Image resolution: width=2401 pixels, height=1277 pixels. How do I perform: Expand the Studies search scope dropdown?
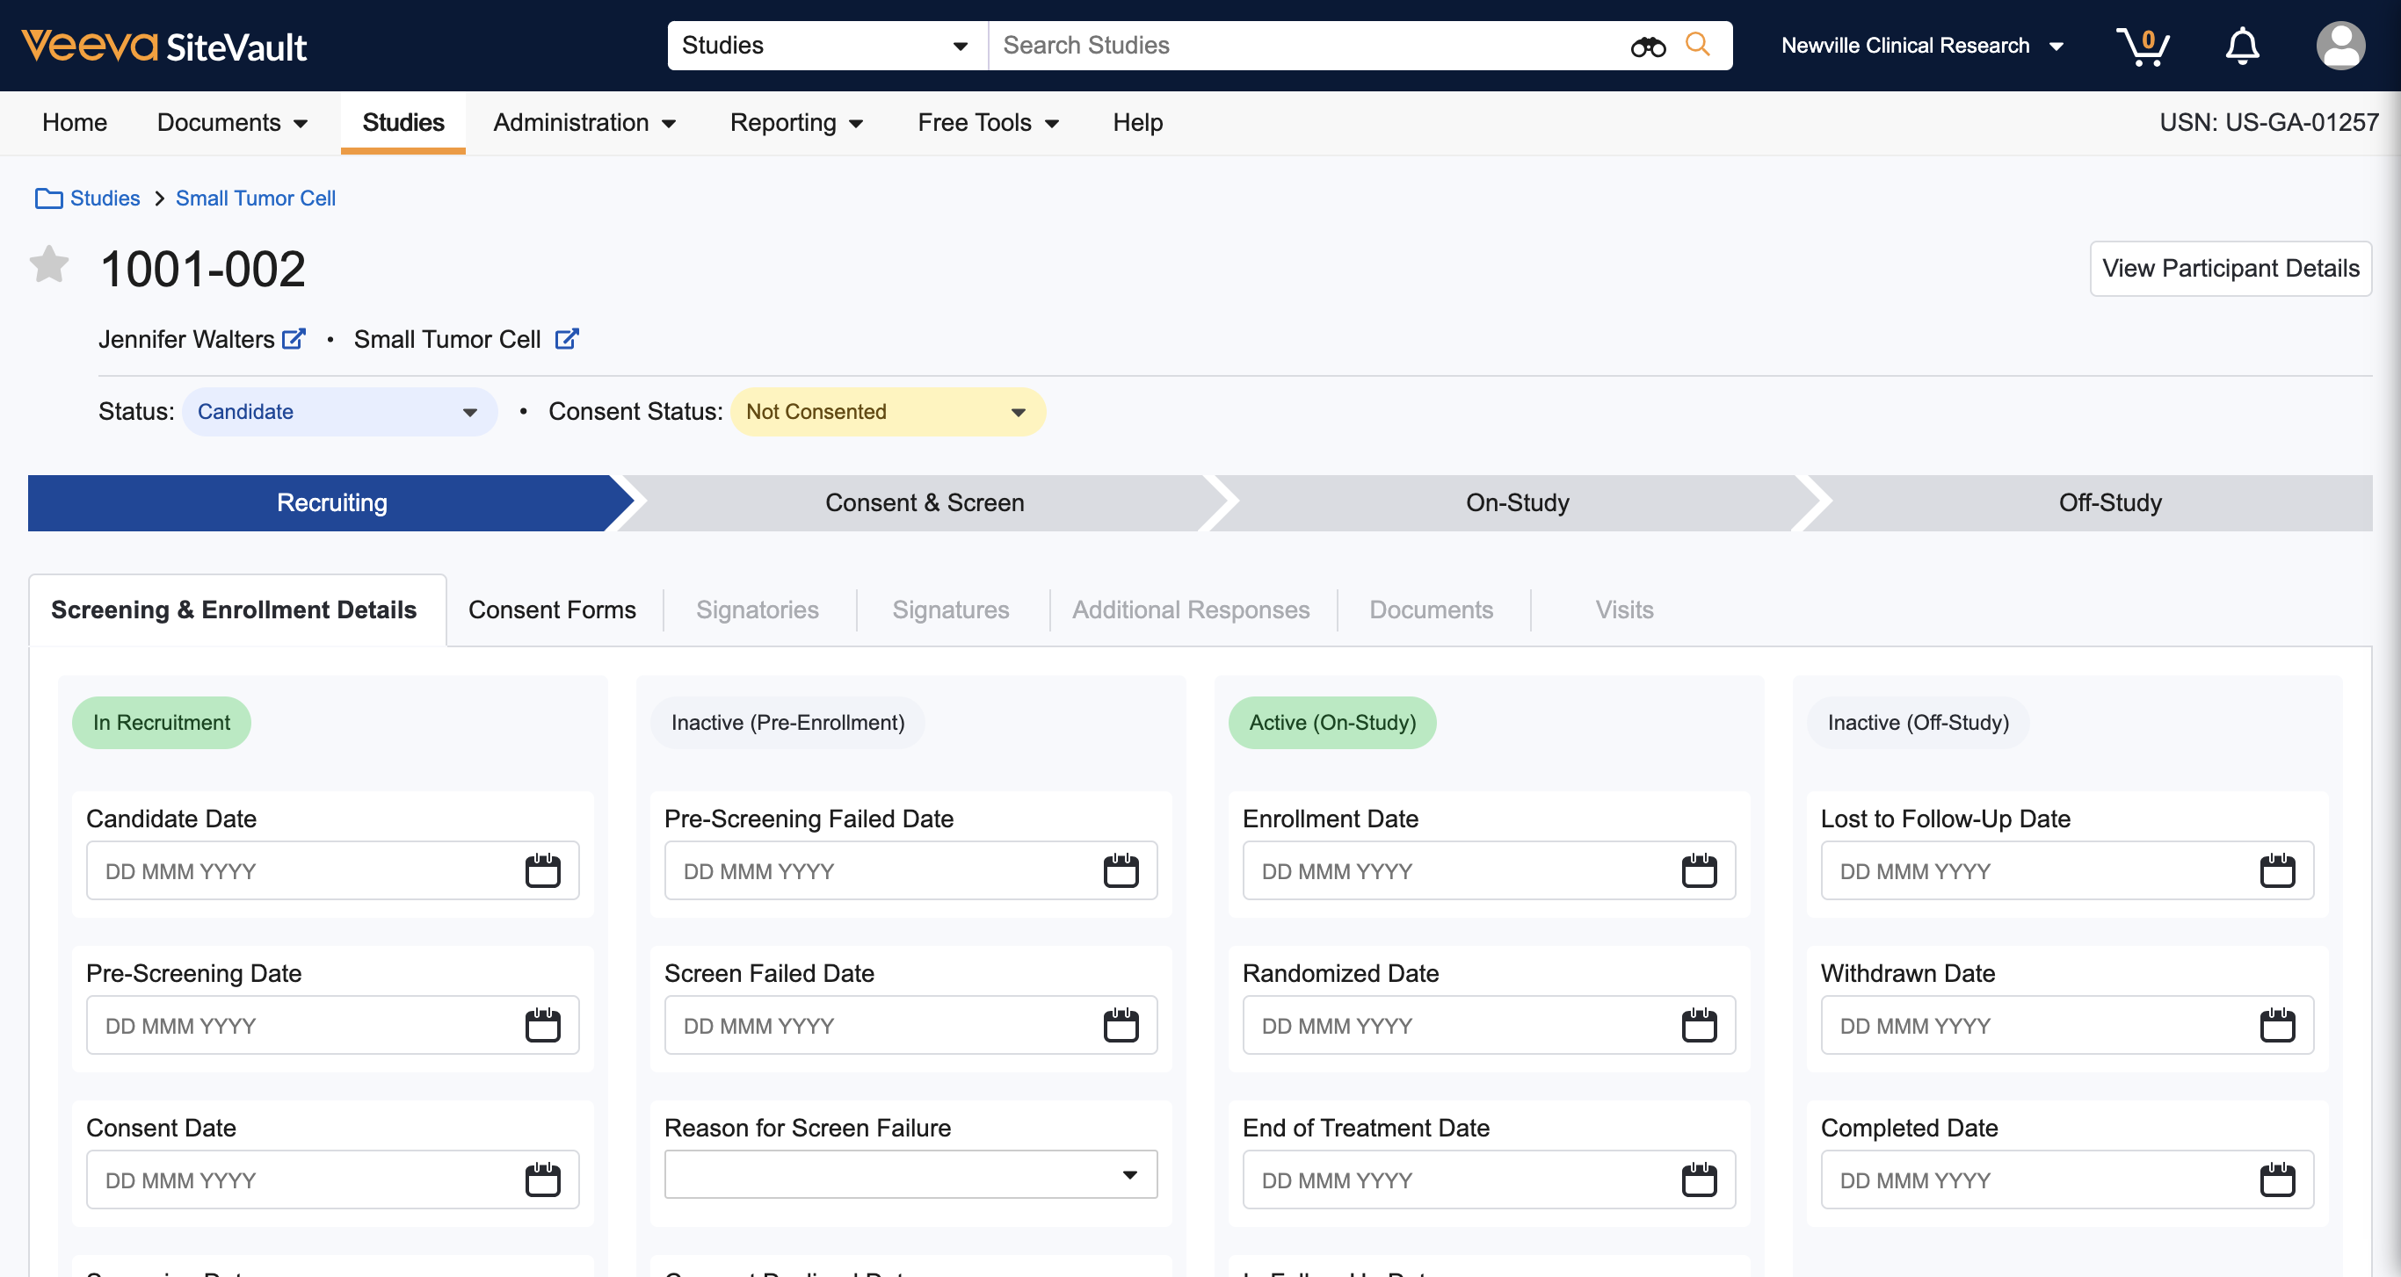click(x=827, y=46)
